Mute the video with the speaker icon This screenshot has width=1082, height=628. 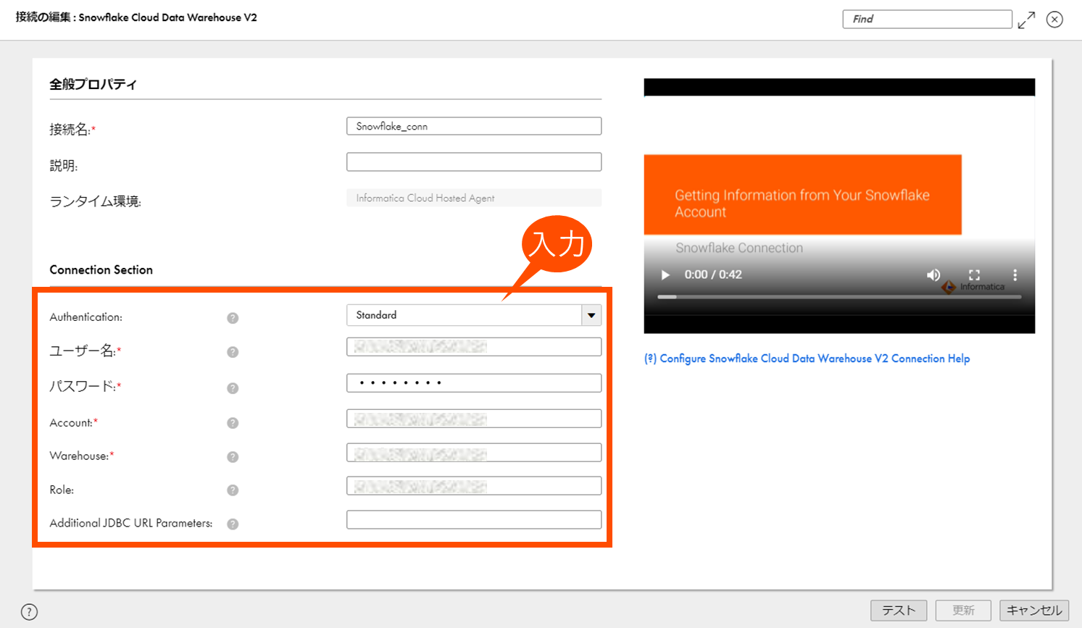(933, 275)
